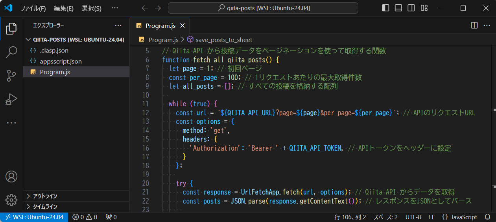Click the VS Code logo icon

[9, 8]
